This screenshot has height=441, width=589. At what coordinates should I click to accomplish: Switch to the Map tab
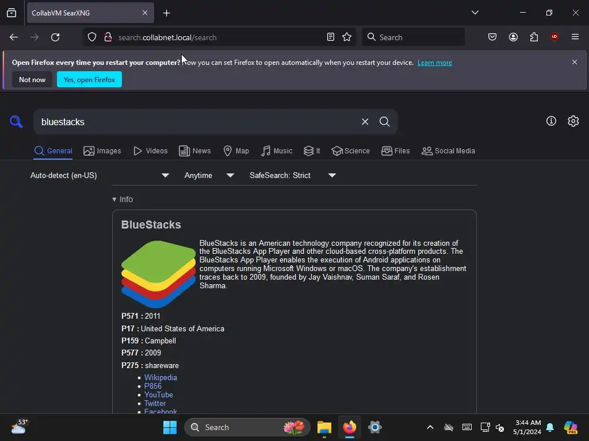236,151
